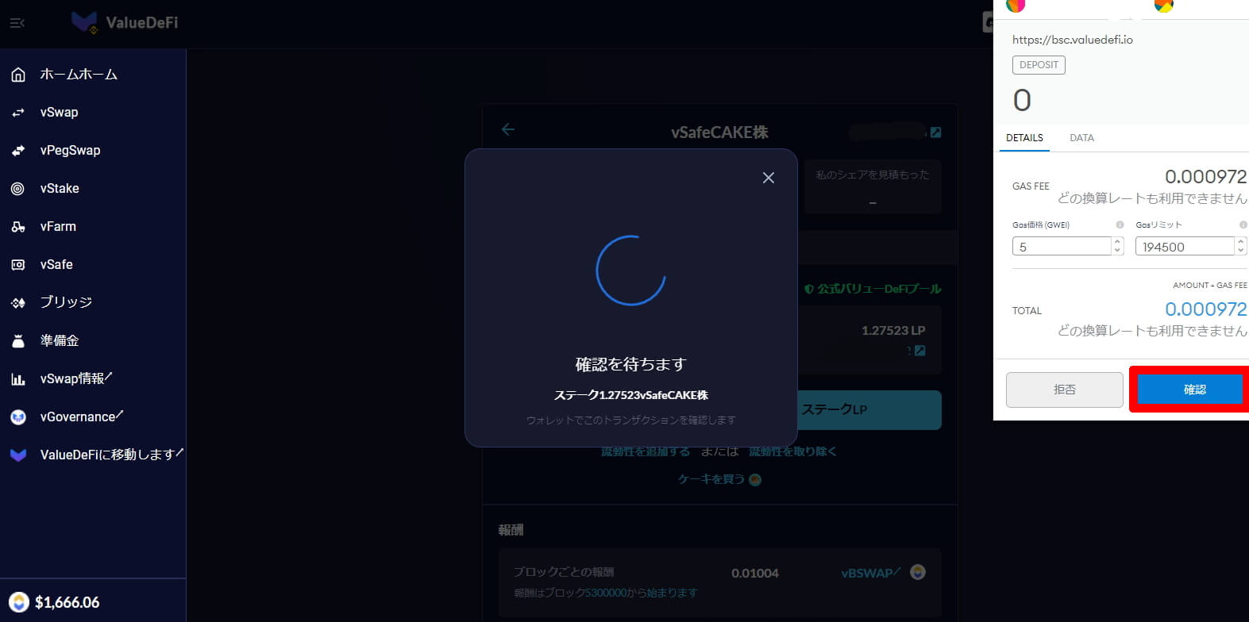The height and width of the screenshot is (622, 1249).
Task: Click the vBSWAP token icon in rewards
Action: pyautogui.click(x=918, y=572)
